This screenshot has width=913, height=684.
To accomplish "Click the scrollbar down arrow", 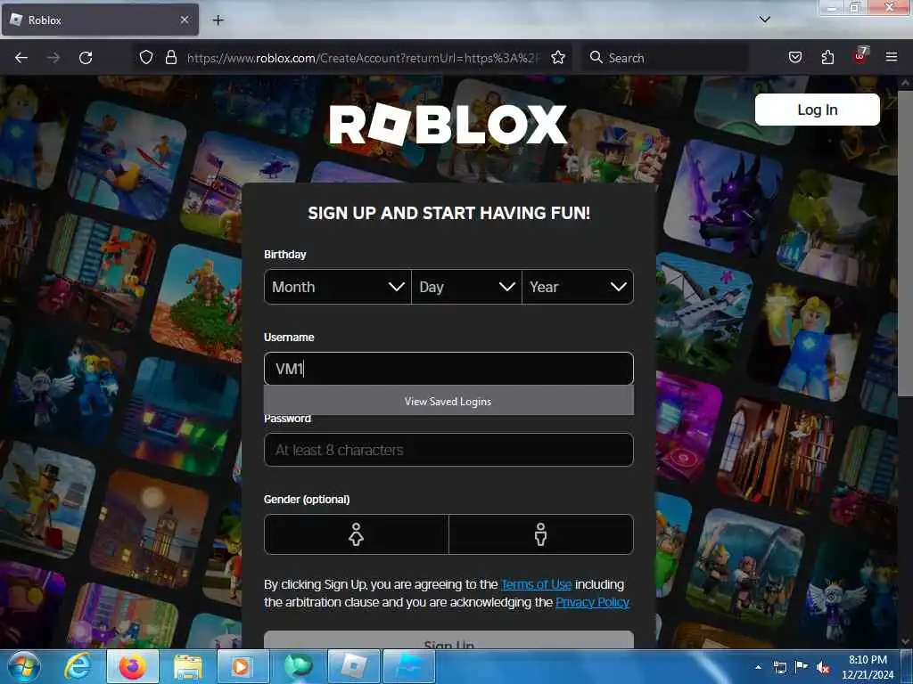I will [x=904, y=641].
